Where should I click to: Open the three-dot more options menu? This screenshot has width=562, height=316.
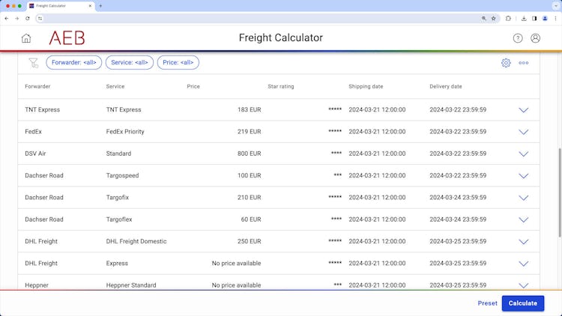524,63
